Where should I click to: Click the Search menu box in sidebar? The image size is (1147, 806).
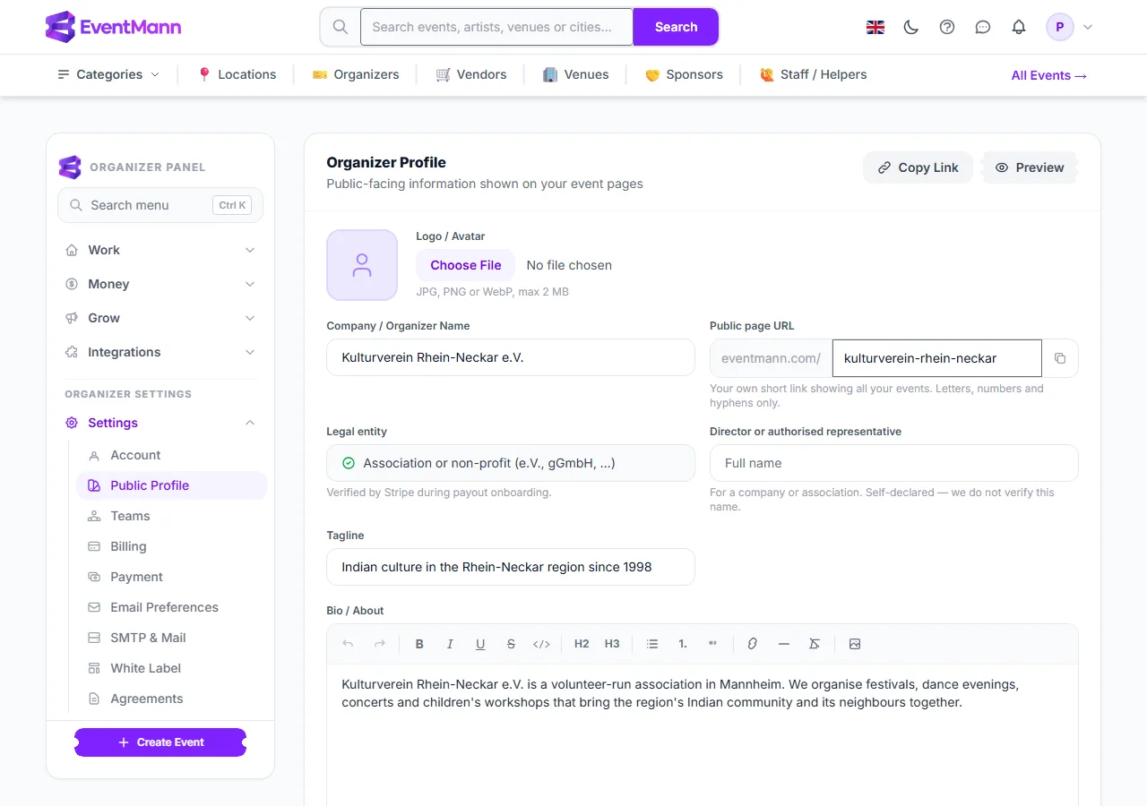pos(160,205)
